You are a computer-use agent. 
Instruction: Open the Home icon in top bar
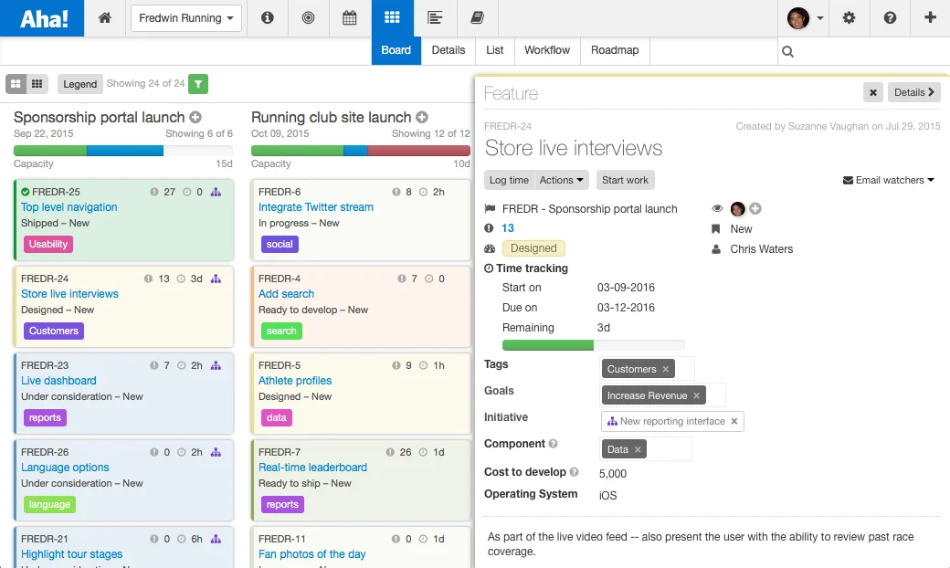(105, 18)
